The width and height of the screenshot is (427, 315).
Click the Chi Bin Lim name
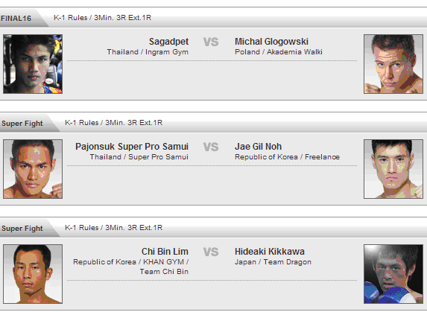(165, 252)
